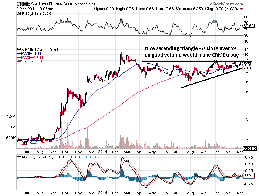Viewport: 259px width, 196px height.
Task: Click the red 0.060 signal value in MACD legend
Action: tap(75, 157)
